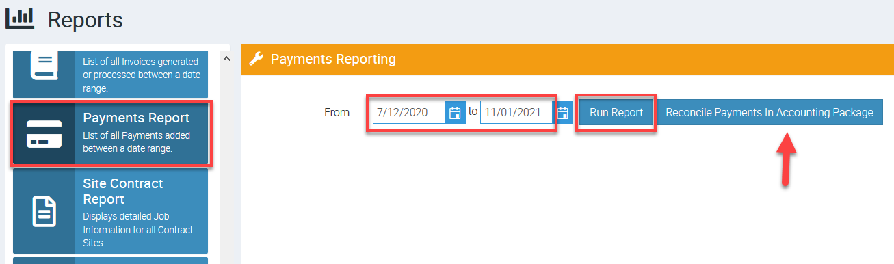Click the sidebar scroll up arrow
Screen dimensions: 894x264
click(x=226, y=60)
